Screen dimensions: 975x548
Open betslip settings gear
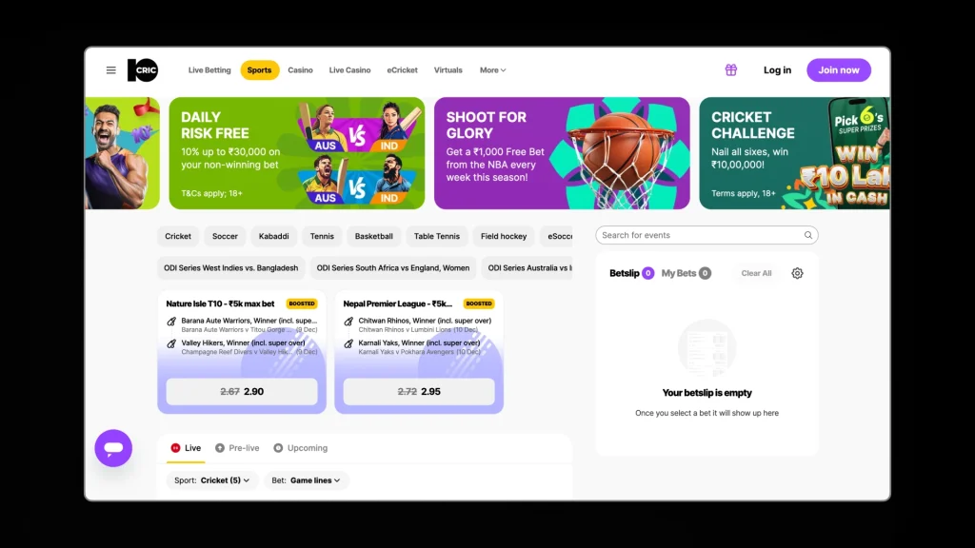tap(797, 273)
